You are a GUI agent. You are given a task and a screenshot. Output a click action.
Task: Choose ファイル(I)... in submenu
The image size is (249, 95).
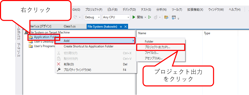[160, 53]
